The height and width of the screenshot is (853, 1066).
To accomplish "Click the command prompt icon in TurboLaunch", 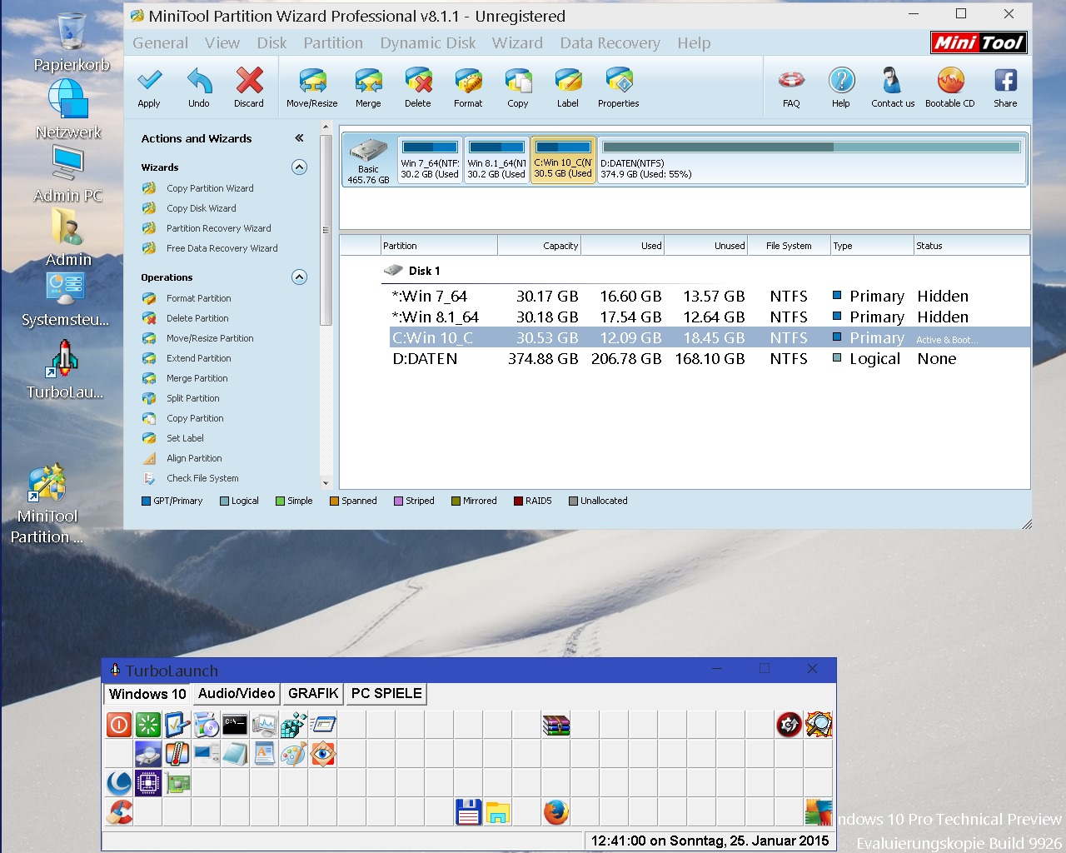I will 236,725.
